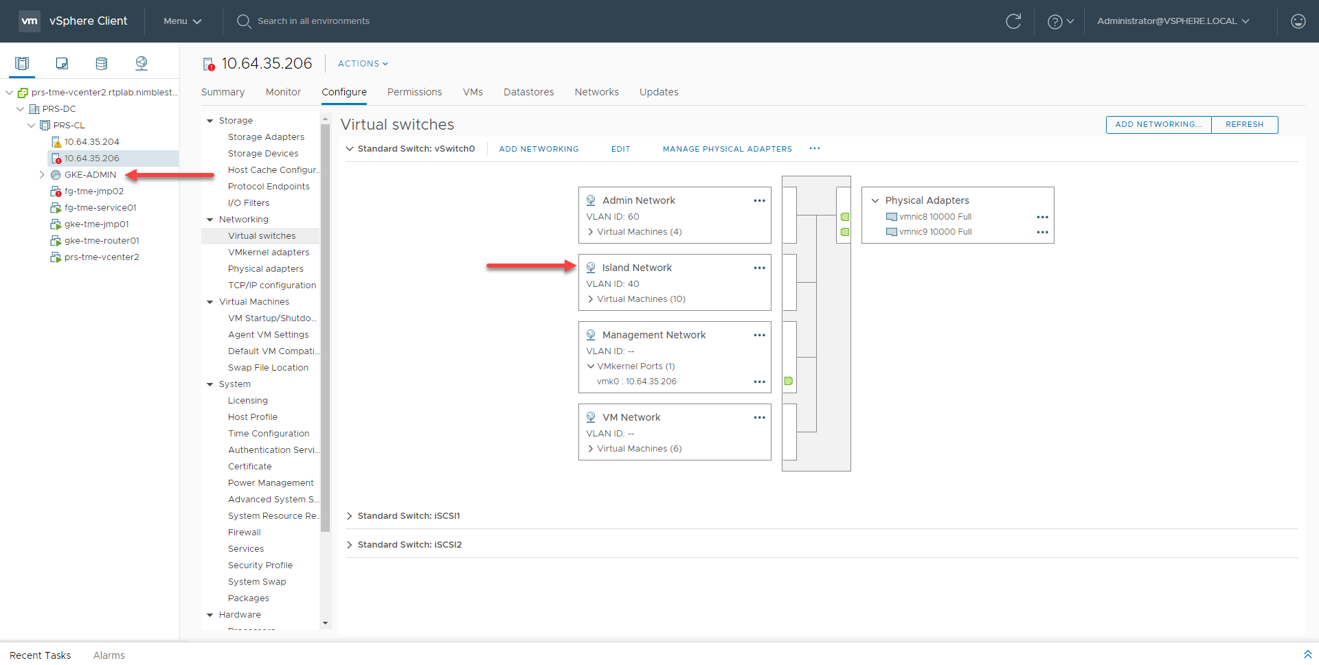Switch to the Permissions tab
1319x665 pixels.
click(x=414, y=92)
